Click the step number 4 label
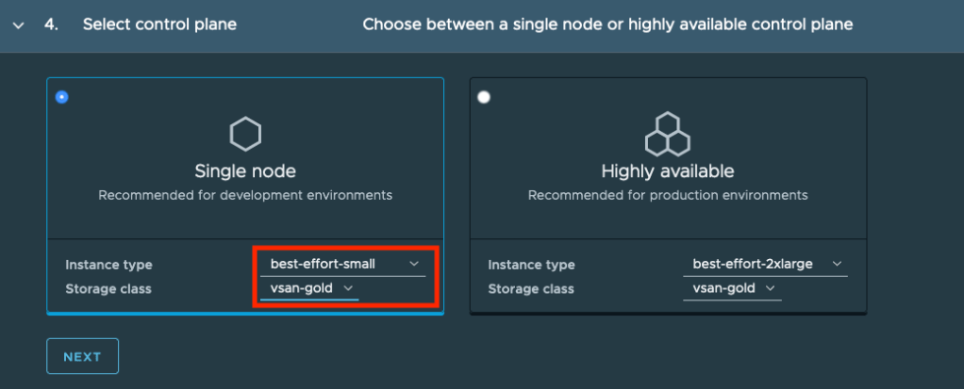The width and height of the screenshot is (964, 389). [51, 24]
